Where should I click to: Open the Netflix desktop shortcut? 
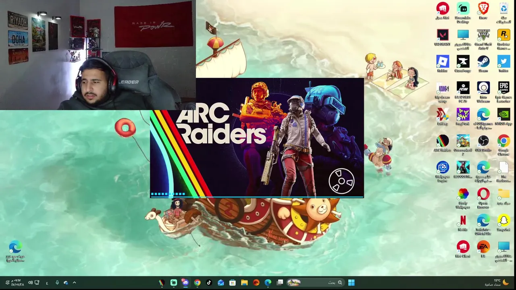coord(463,223)
